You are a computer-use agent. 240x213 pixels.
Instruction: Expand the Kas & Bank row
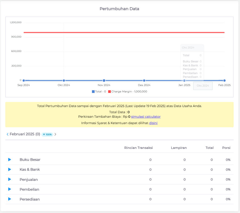click(10, 169)
